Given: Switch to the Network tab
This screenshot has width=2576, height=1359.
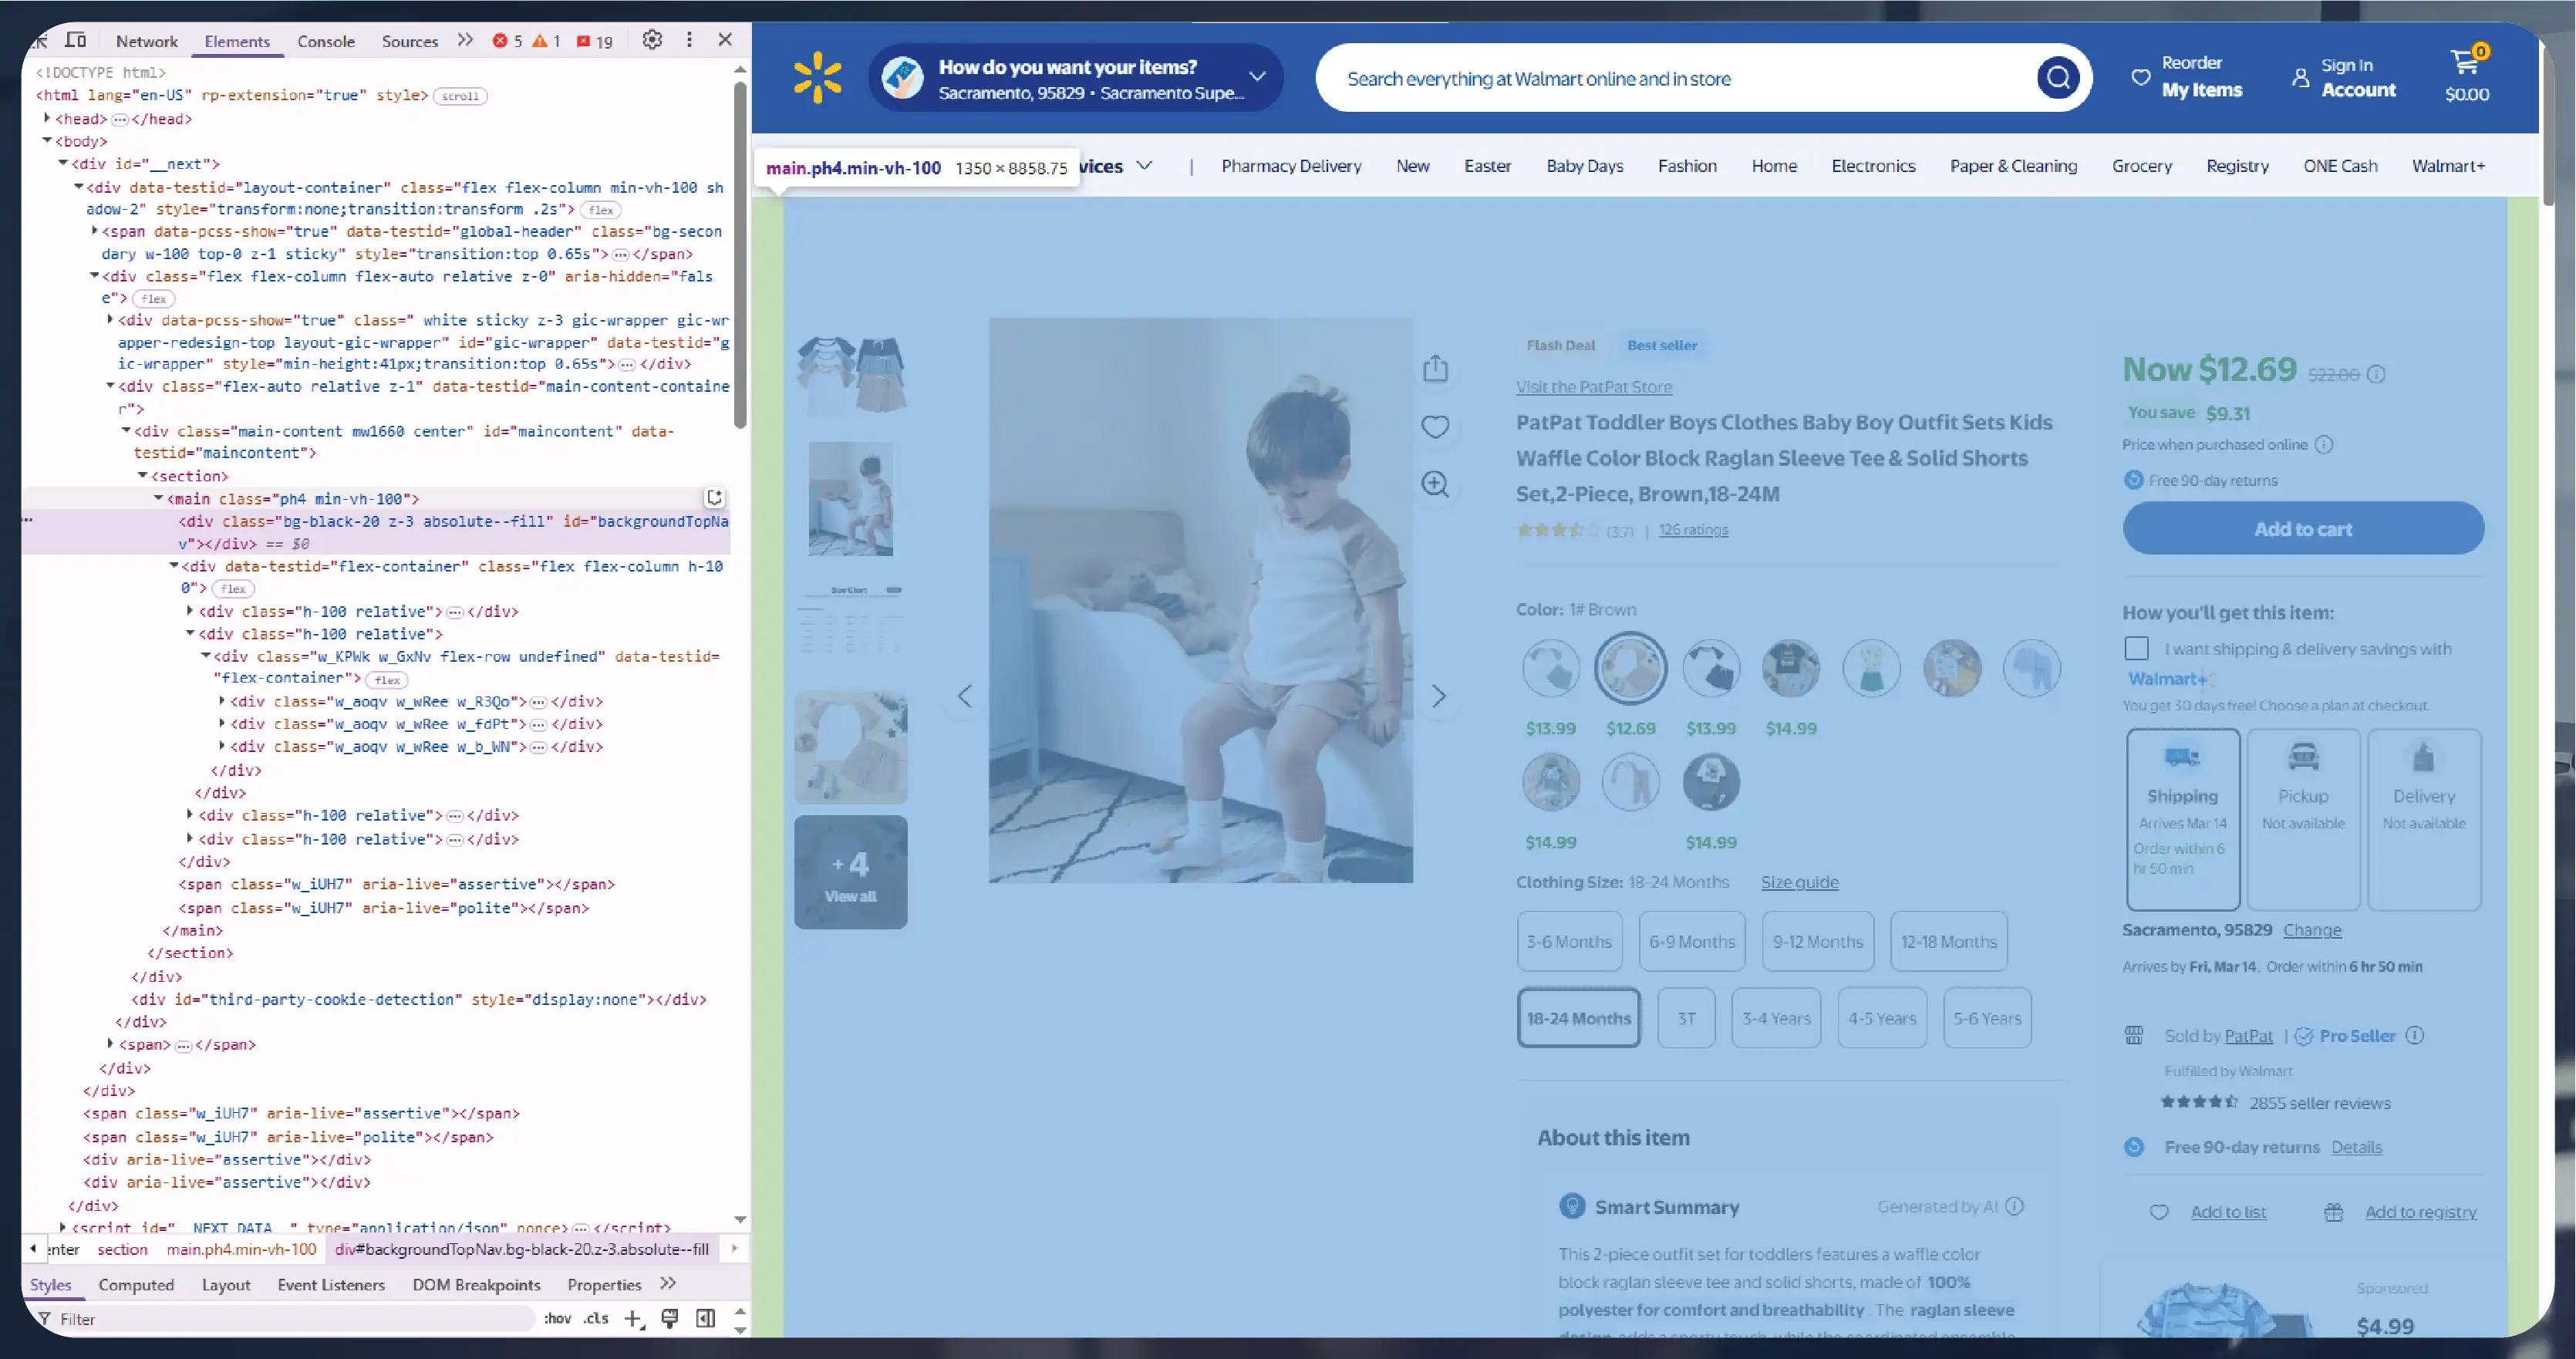Looking at the screenshot, I should pyautogui.click(x=146, y=41).
